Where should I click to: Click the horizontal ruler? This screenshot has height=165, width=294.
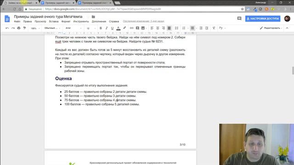point(120,33)
